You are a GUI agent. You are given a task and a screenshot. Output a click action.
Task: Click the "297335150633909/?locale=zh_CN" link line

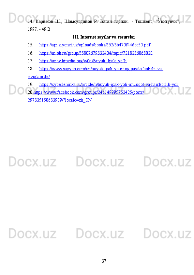coord(60,100)
